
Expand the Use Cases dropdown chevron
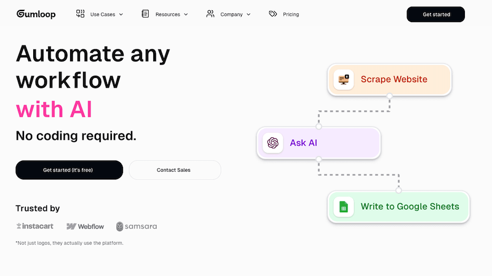point(121,14)
